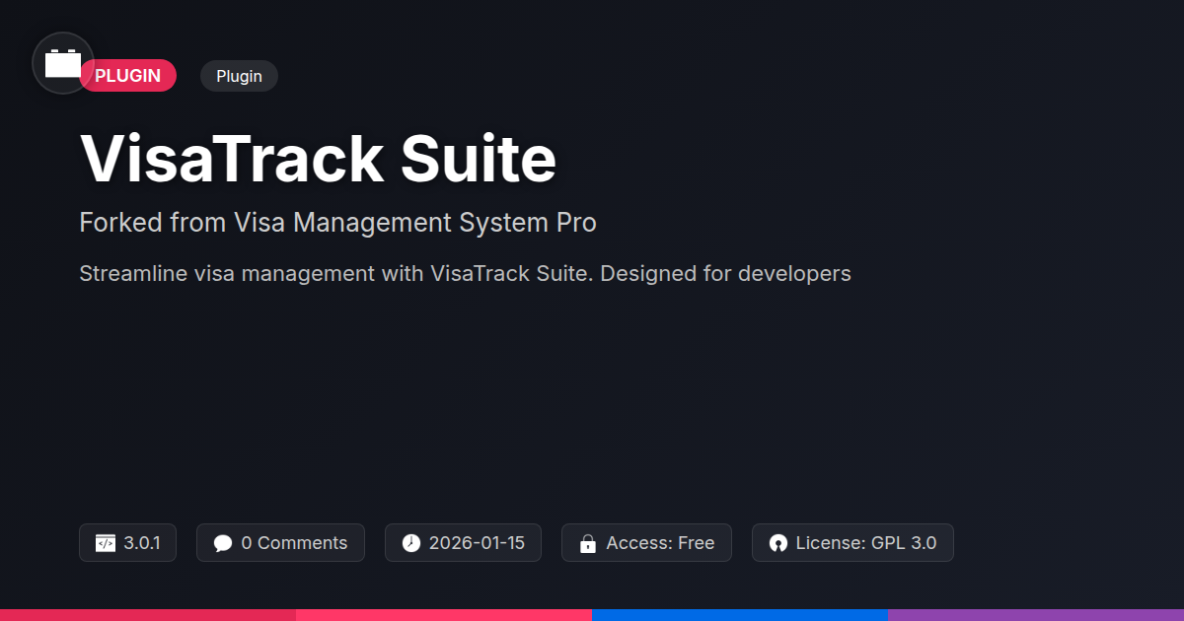Click the version code icon next to 3.0.1
Screen dimensions: 1184x621
click(106, 543)
